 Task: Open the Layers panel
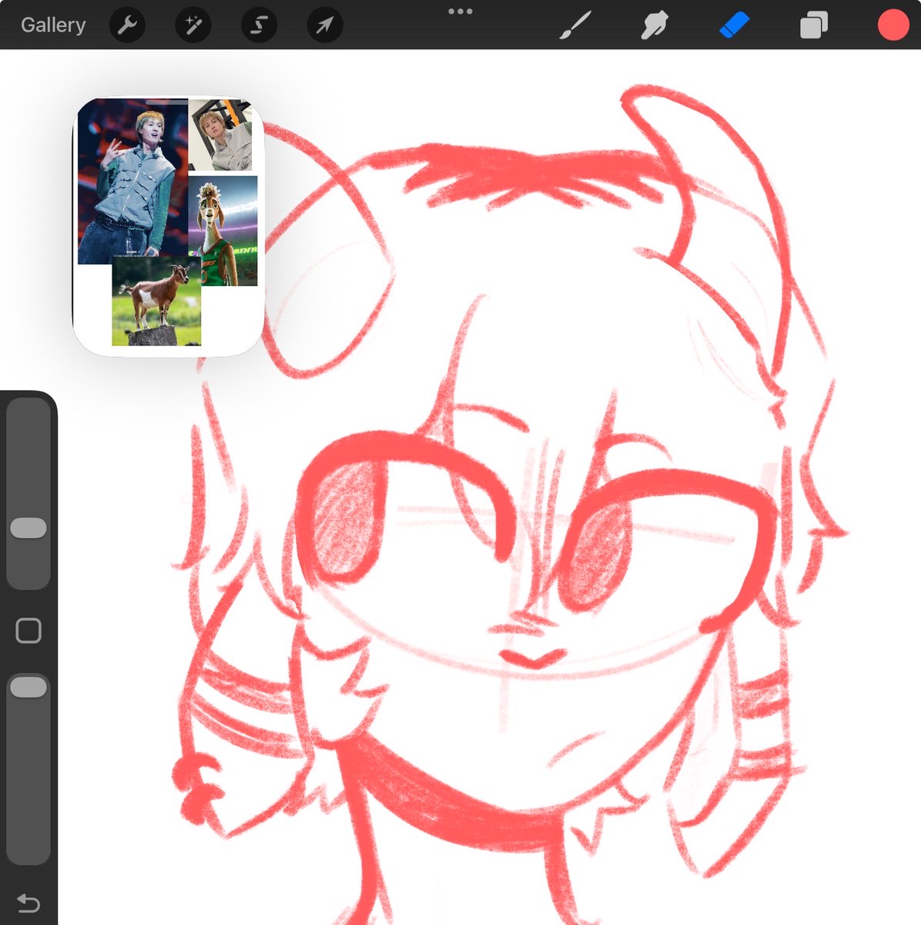(x=814, y=25)
